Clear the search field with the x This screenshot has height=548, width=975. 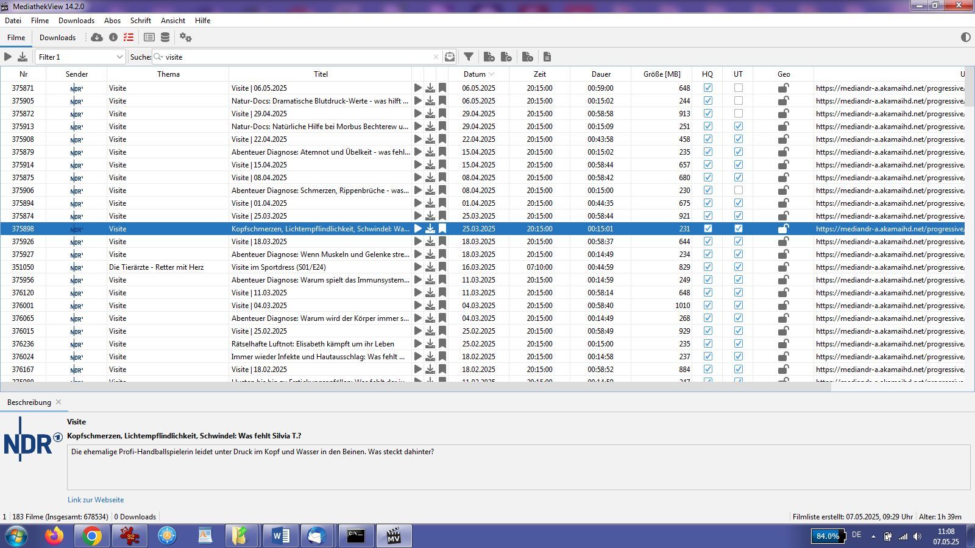(x=436, y=57)
